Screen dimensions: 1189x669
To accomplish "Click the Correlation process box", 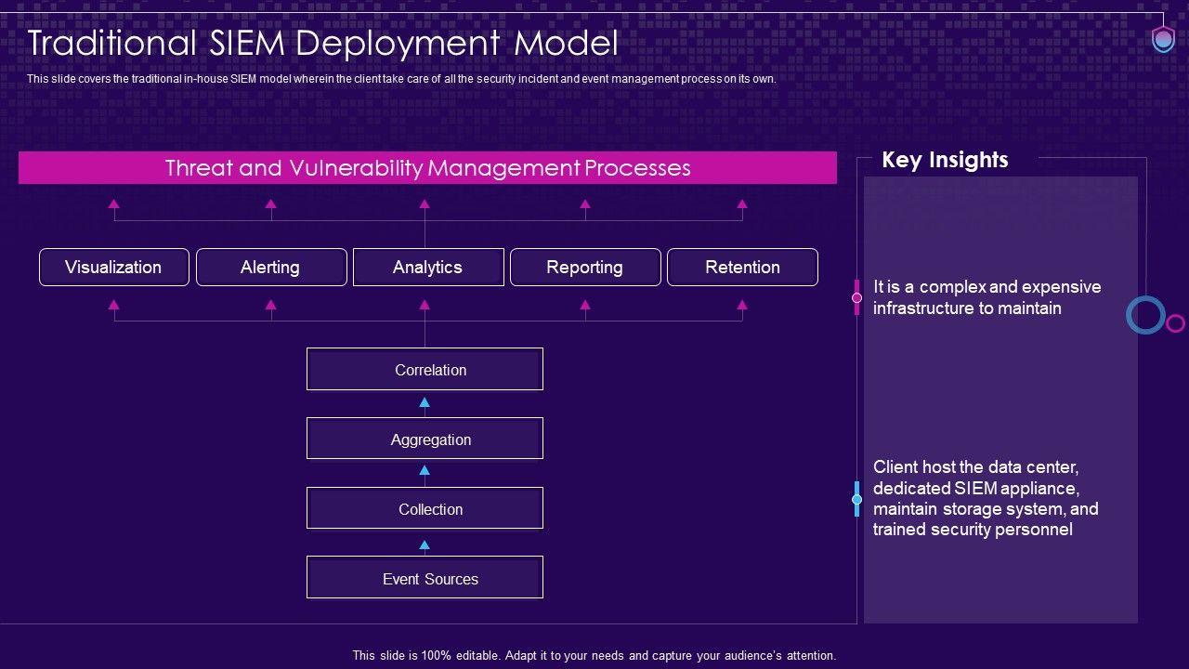I will [x=425, y=369].
